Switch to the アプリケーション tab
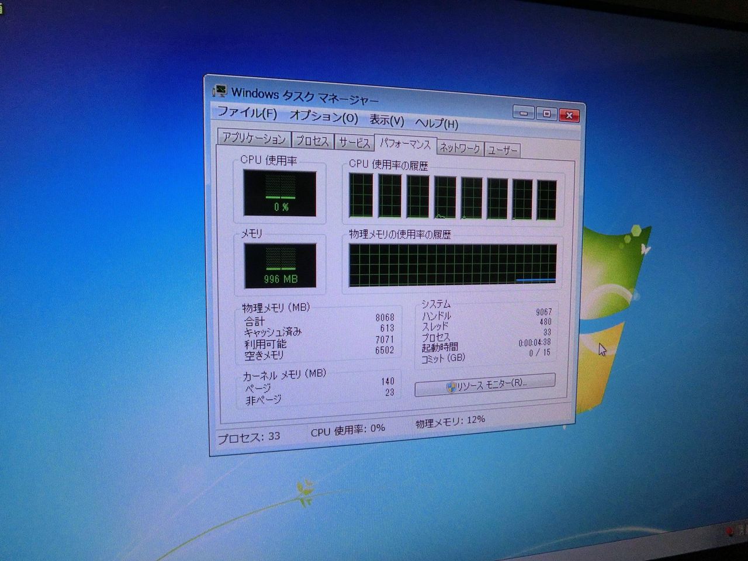Viewport: 748px width, 561px height. [x=254, y=138]
